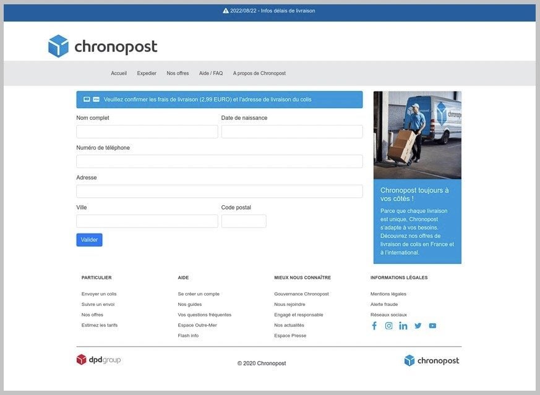
Task: Open Engagé et responsable link
Action: click(x=299, y=315)
